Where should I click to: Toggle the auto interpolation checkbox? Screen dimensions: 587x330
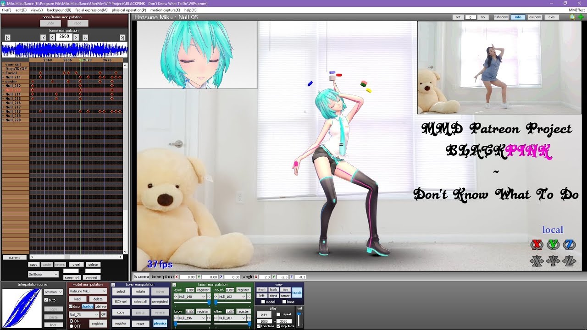pyautogui.click(x=46, y=300)
